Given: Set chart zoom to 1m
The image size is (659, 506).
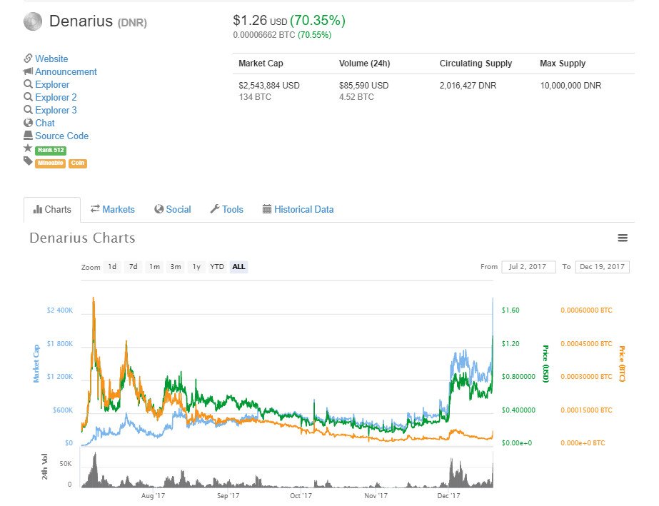Looking at the screenshot, I should click(x=155, y=267).
